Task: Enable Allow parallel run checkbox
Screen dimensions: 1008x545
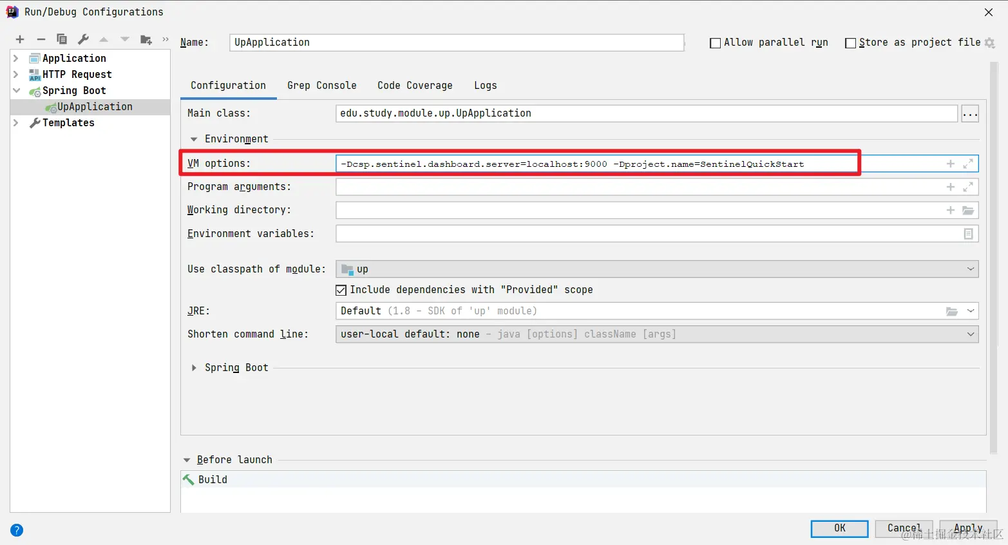Action: click(x=715, y=43)
